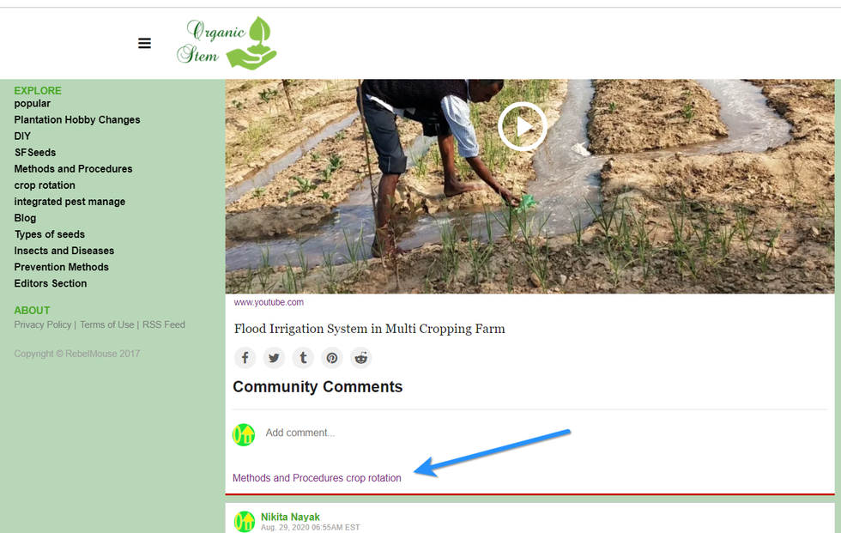Click the Organic Stem logo

(227, 43)
